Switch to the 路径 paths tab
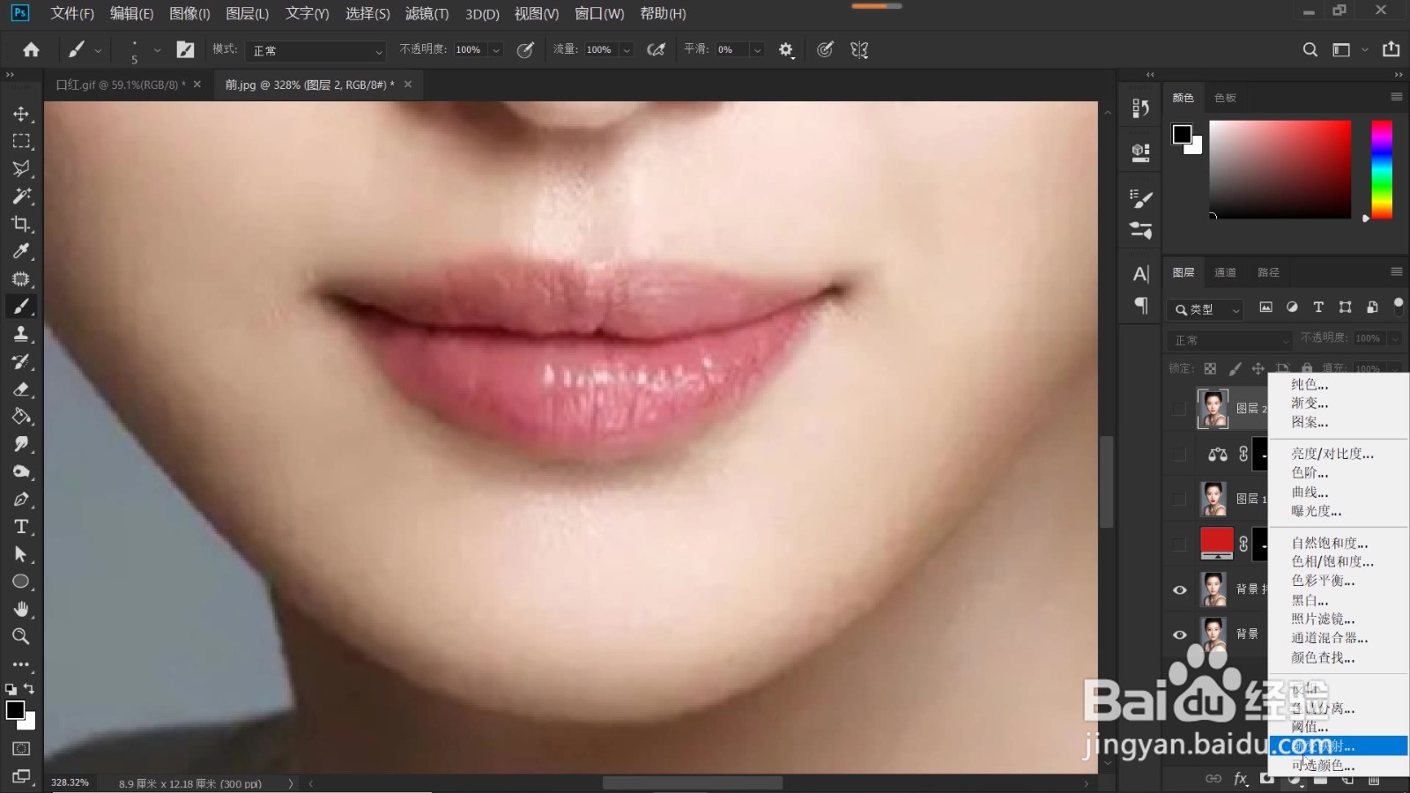 pos(1268,272)
